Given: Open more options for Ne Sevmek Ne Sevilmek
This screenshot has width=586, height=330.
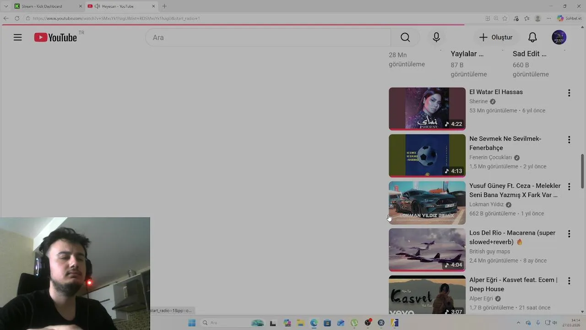Looking at the screenshot, I should pyautogui.click(x=569, y=140).
